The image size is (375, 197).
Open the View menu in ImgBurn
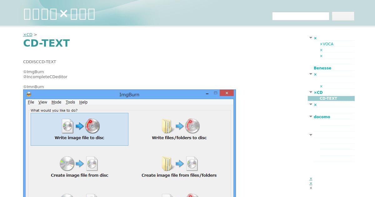coord(43,102)
